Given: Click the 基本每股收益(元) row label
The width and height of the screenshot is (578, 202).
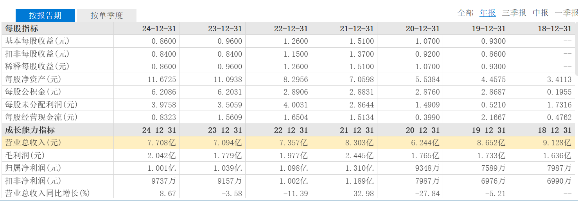Looking at the screenshot, I should coord(37,41).
